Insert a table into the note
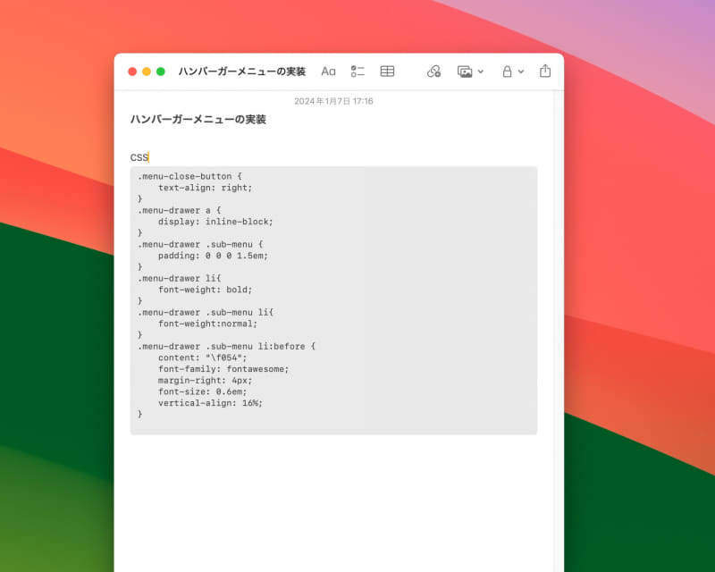The height and width of the screenshot is (572, 715). point(386,71)
